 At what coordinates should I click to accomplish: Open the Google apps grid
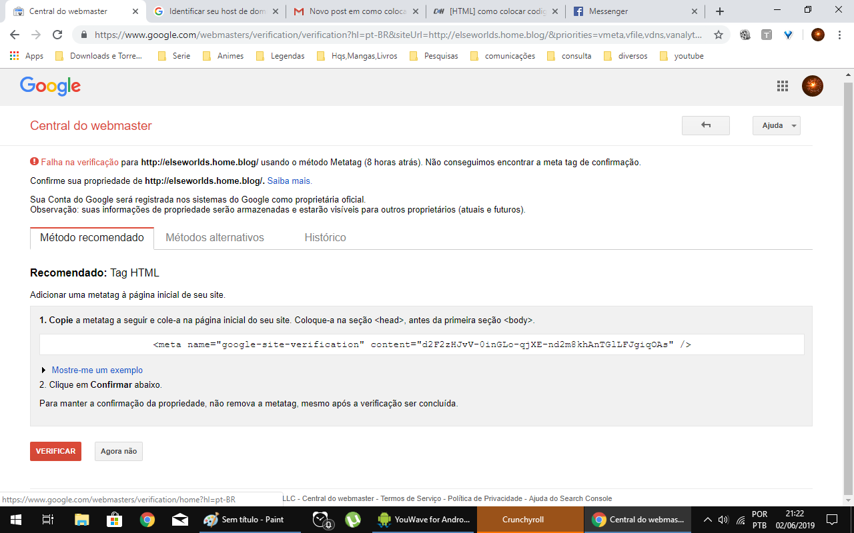coord(783,86)
